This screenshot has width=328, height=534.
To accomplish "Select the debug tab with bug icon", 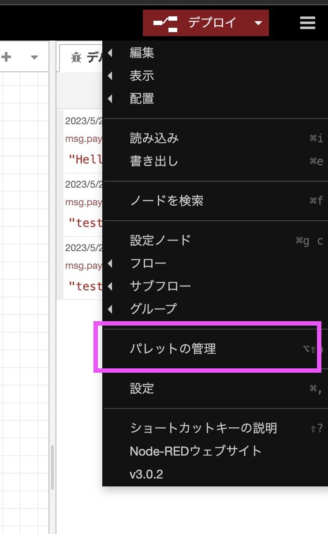I will (81, 57).
